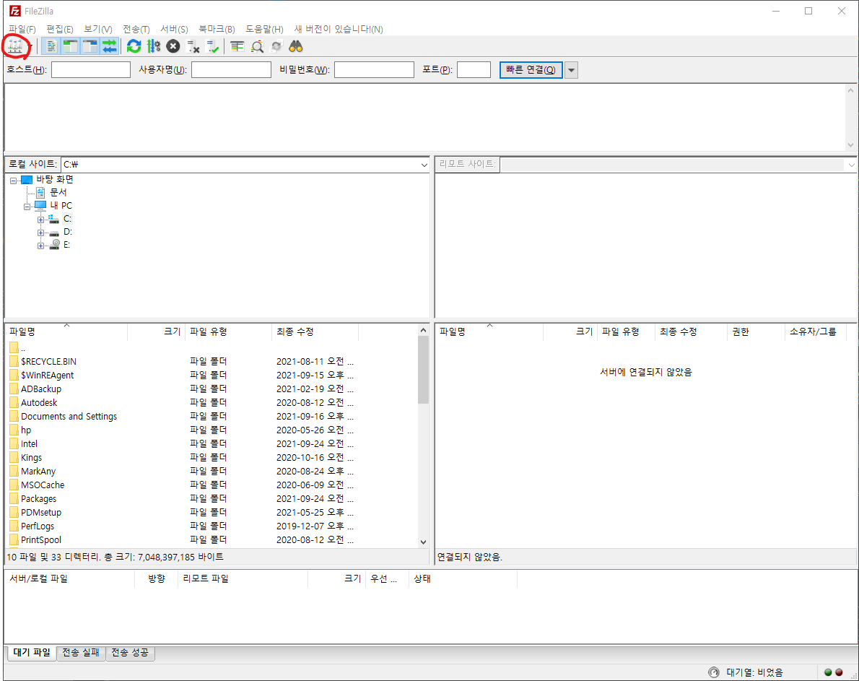
Task: Select the 'PDMsetup' folder row
Action: [x=212, y=512]
